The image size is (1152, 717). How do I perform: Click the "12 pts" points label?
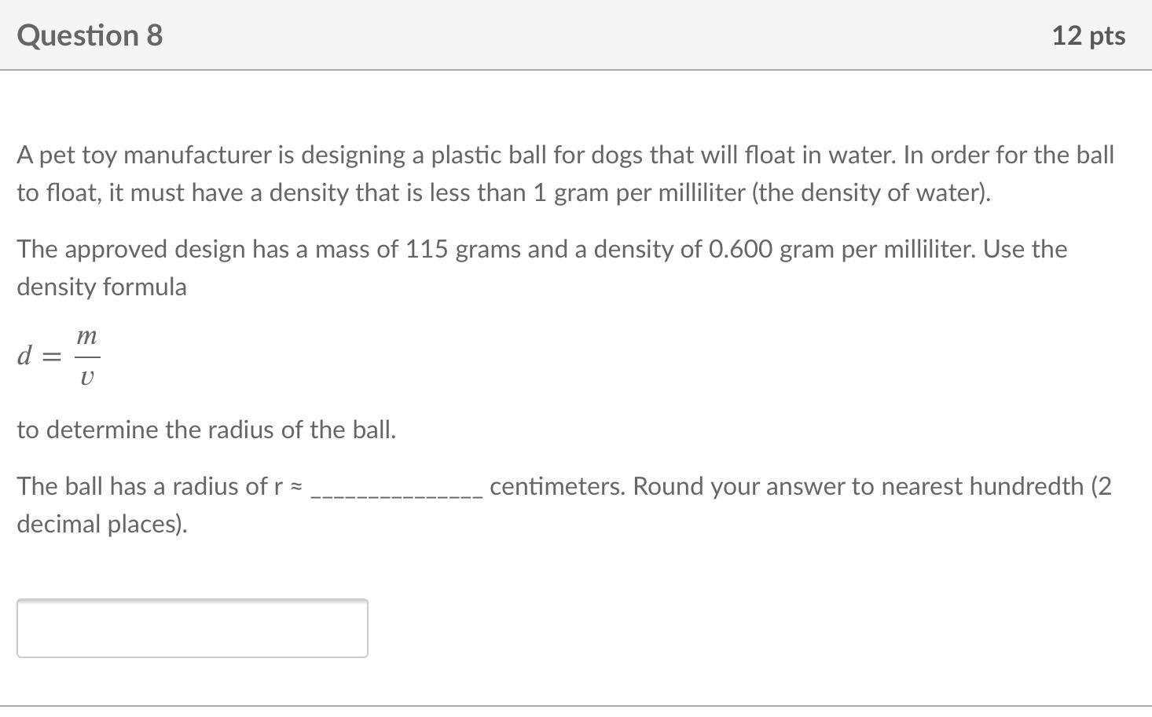[1088, 35]
